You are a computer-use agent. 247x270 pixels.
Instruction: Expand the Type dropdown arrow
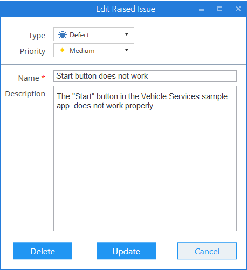127,34
